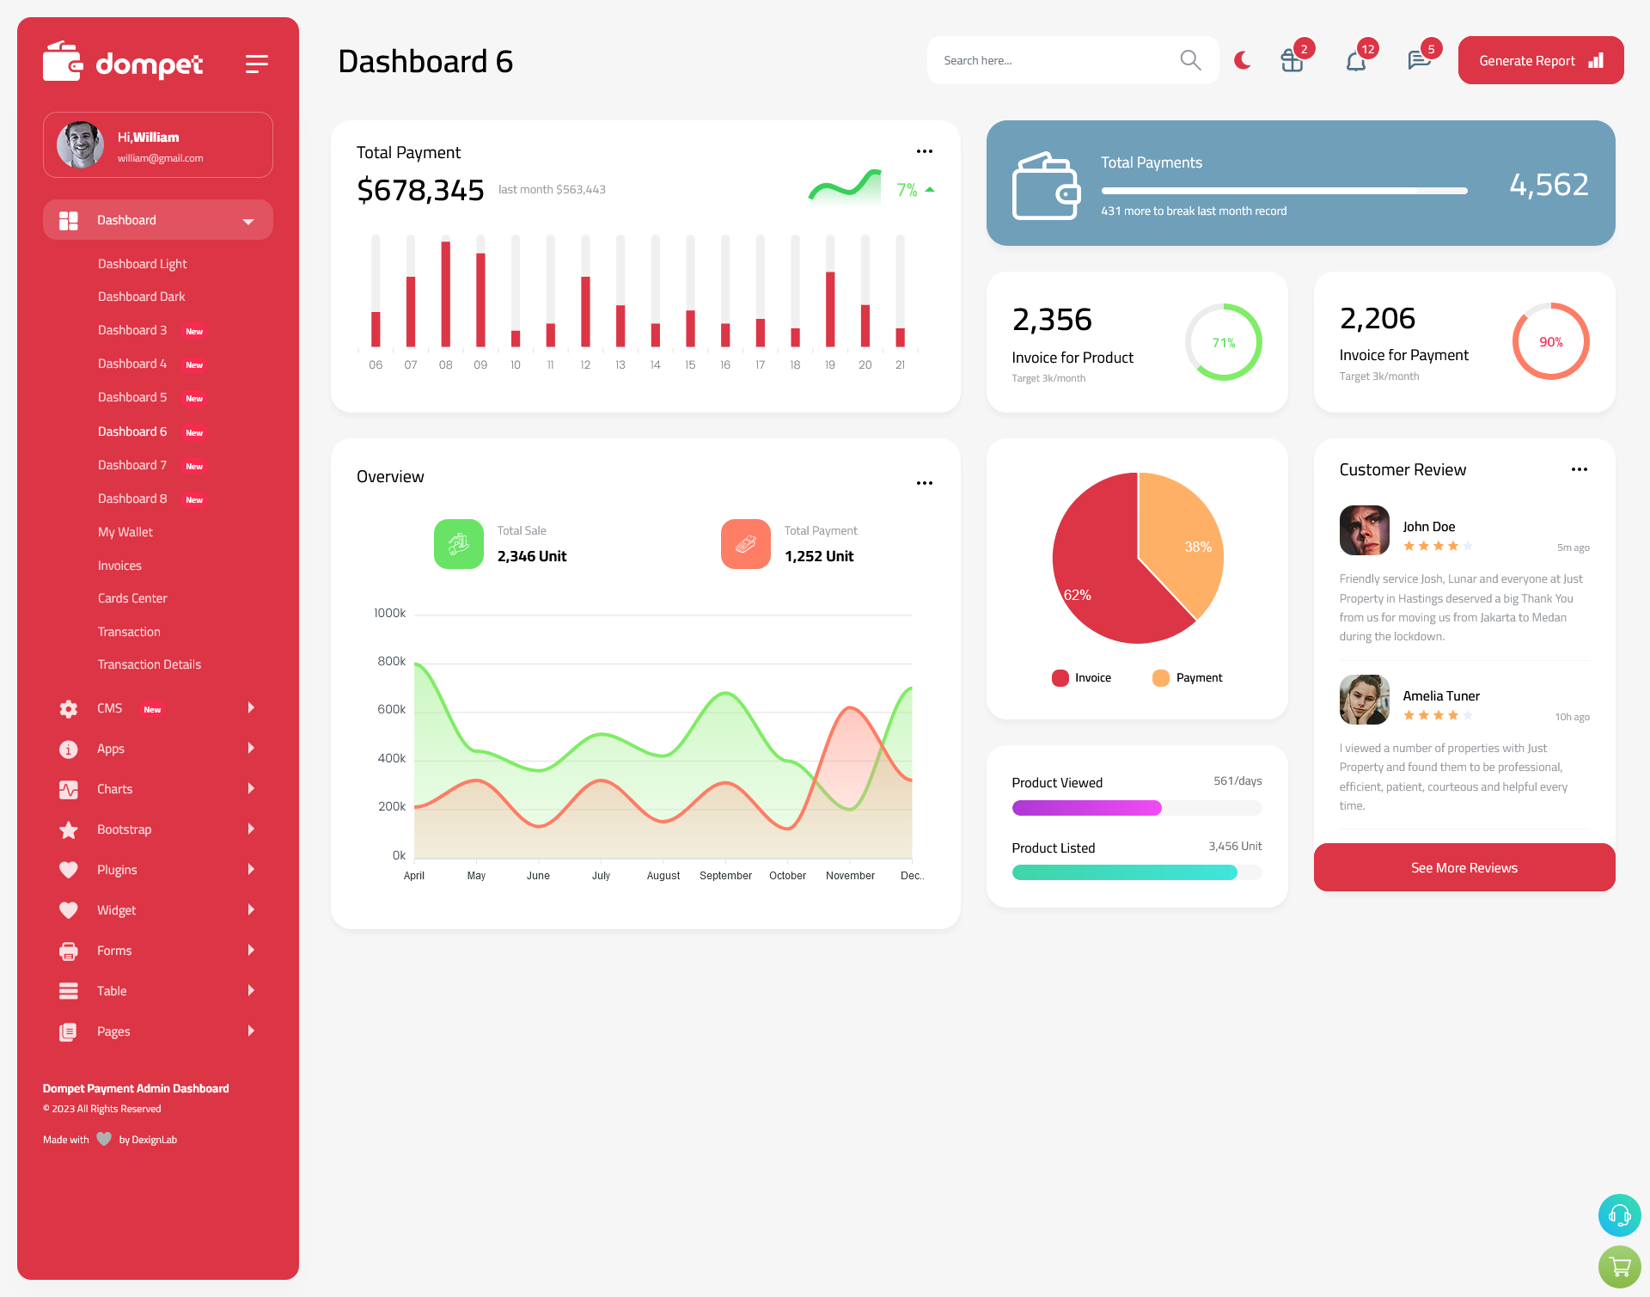Select Dashboard Dark from sidebar
1650x1297 pixels.
click(141, 297)
